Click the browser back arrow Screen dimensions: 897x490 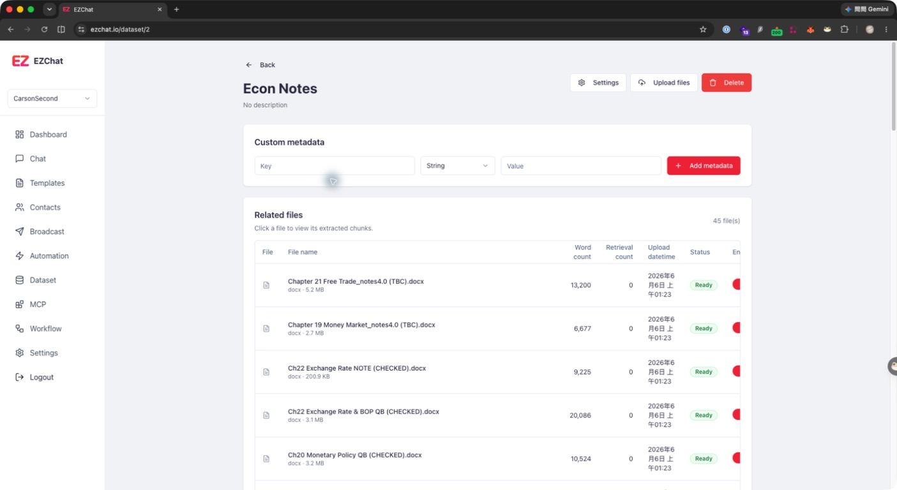(x=11, y=29)
